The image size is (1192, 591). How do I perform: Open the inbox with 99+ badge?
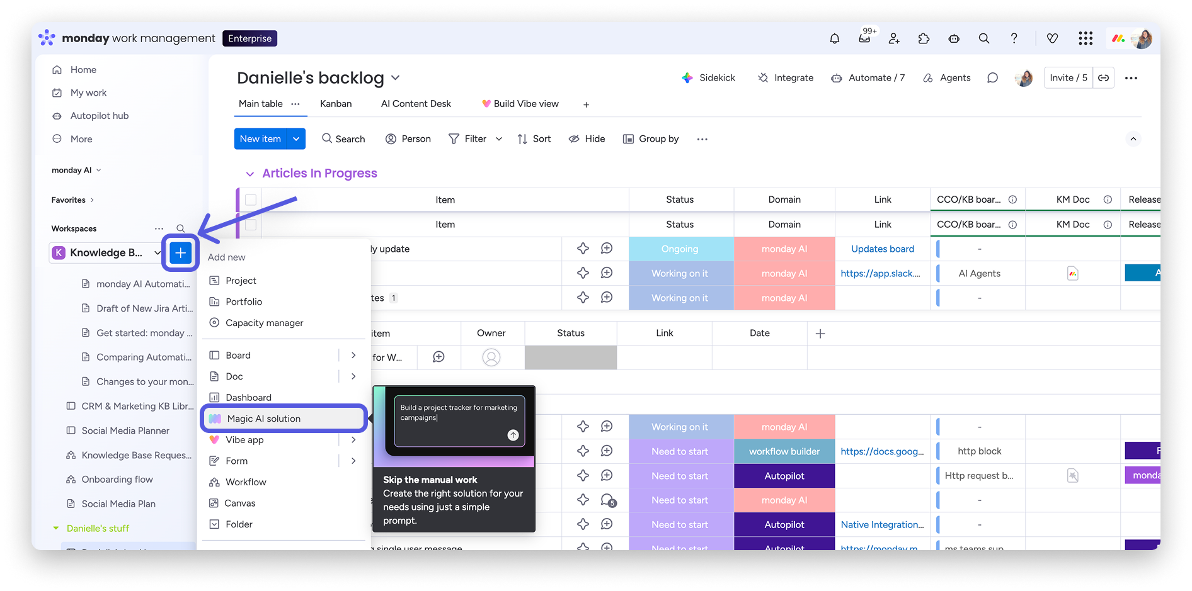click(865, 38)
